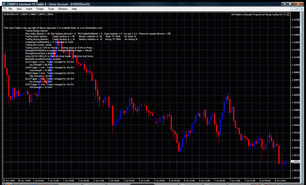Click the 'Max trades allowed' settings line
This screenshot has width=306, height=185.
pyautogui.click(x=98, y=34)
